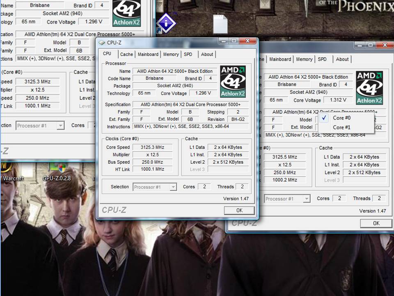This screenshot has height=296, width=394.
Task: Open the Mainboard tab in the front CPU-Z window
Action: point(148,54)
